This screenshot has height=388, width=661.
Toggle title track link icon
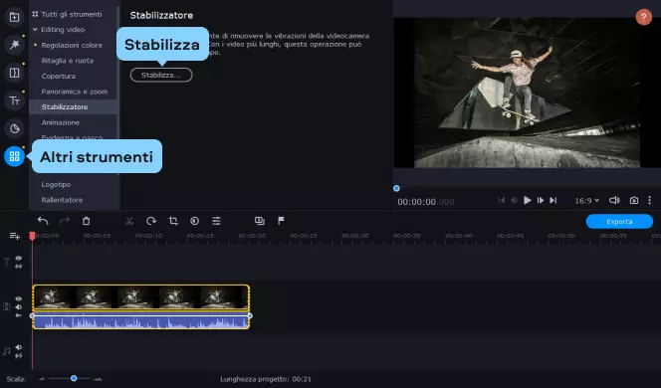pyautogui.click(x=19, y=267)
